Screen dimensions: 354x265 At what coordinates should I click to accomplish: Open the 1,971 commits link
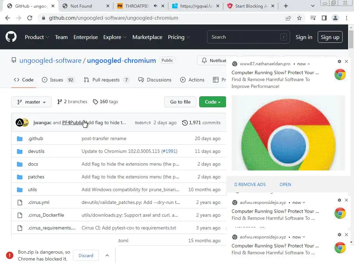click(202, 123)
